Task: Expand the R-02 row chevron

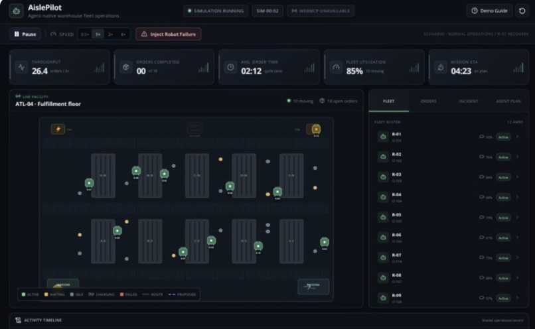Action: coord(517,157)
